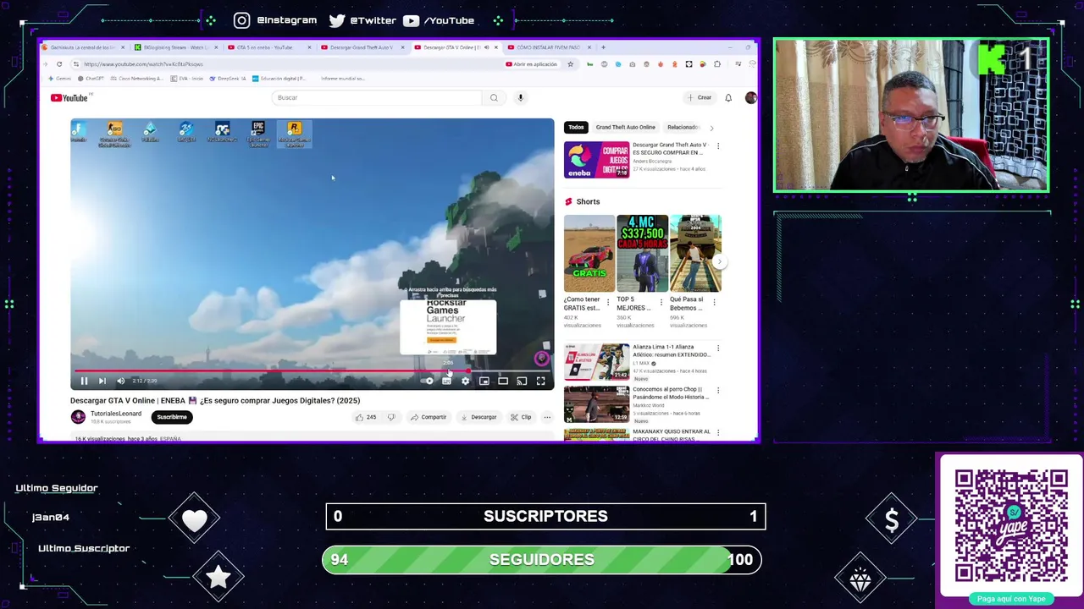Click Abrir en aplicación in address bar
The height and width of the screenshot is (609, 1084).
pos(532,64)
